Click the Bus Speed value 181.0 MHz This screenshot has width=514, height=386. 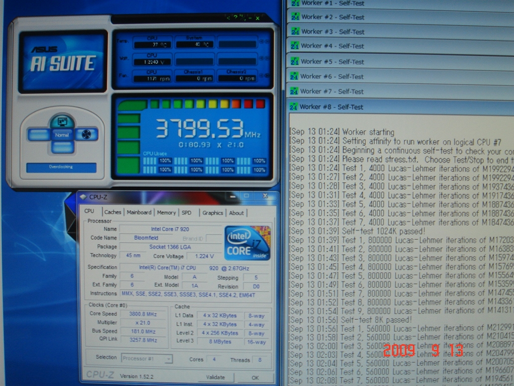pos(143,332)
